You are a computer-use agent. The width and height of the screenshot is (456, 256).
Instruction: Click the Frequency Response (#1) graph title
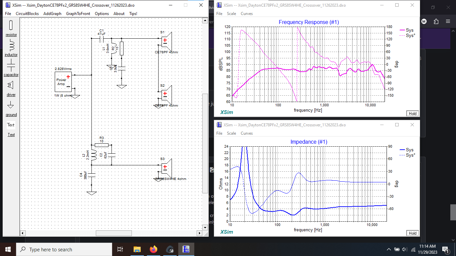coord(309,22)
